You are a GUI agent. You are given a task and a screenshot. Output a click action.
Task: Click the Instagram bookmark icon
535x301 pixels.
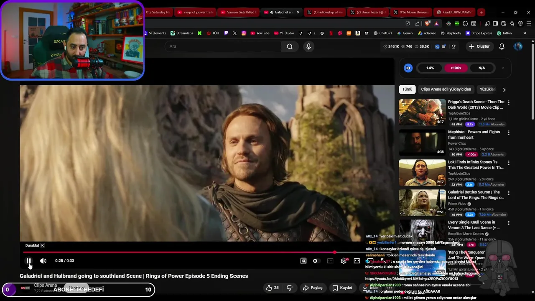(x=244, y=33)
